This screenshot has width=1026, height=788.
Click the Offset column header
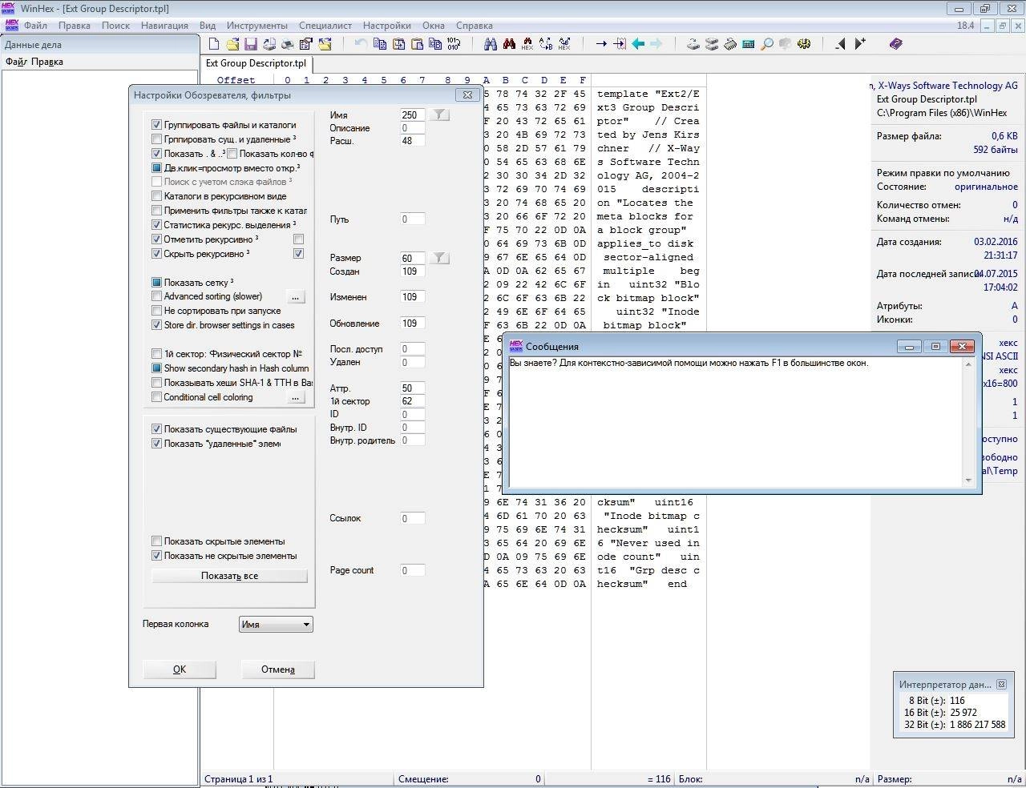tap(236, 80)
